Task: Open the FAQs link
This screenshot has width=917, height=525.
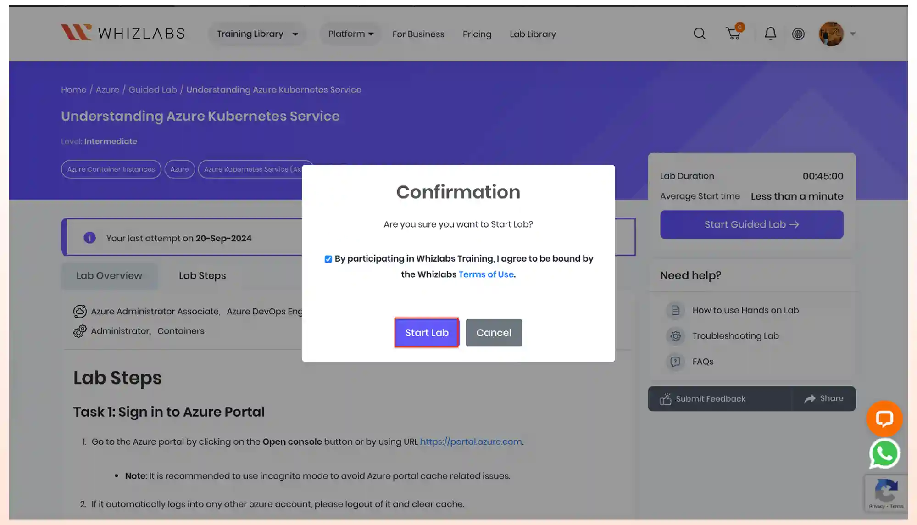Action: (x=703, y=362)
